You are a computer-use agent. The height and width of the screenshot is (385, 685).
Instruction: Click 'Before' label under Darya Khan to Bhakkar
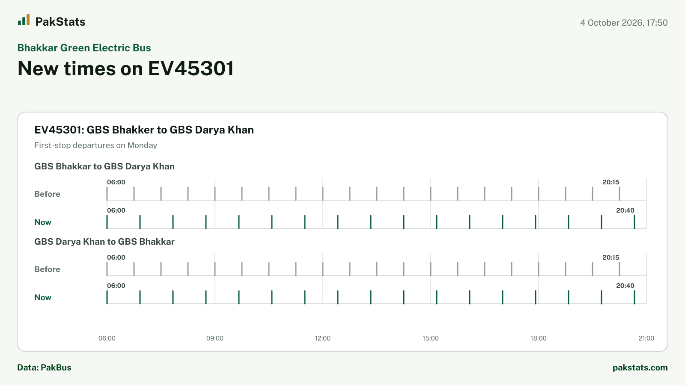tap(47, 269)
